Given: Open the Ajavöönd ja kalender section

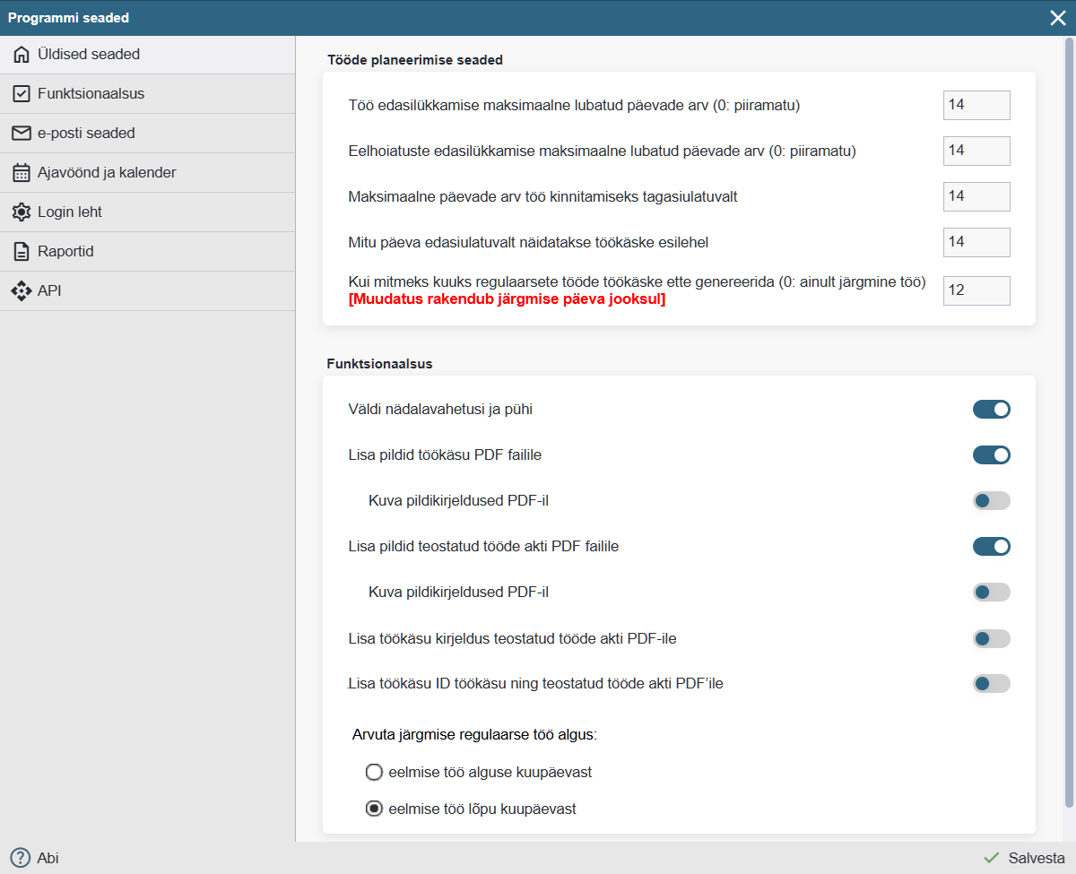Looking at the screenshot, I should click(106, 173).
